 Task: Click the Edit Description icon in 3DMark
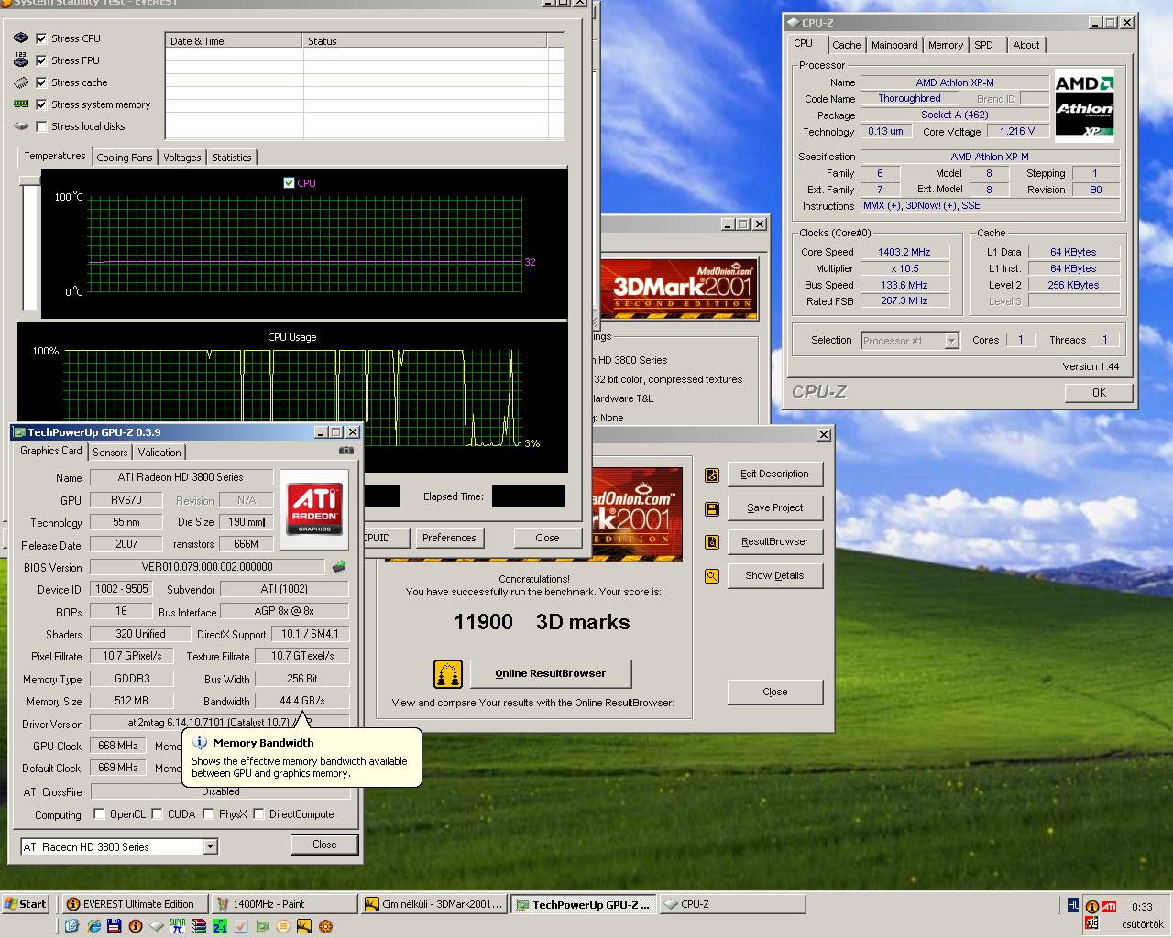(711, 474)
